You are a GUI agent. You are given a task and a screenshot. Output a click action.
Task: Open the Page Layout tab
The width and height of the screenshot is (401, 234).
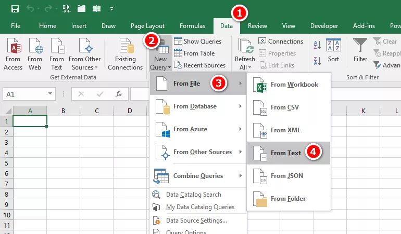[147, 26]
